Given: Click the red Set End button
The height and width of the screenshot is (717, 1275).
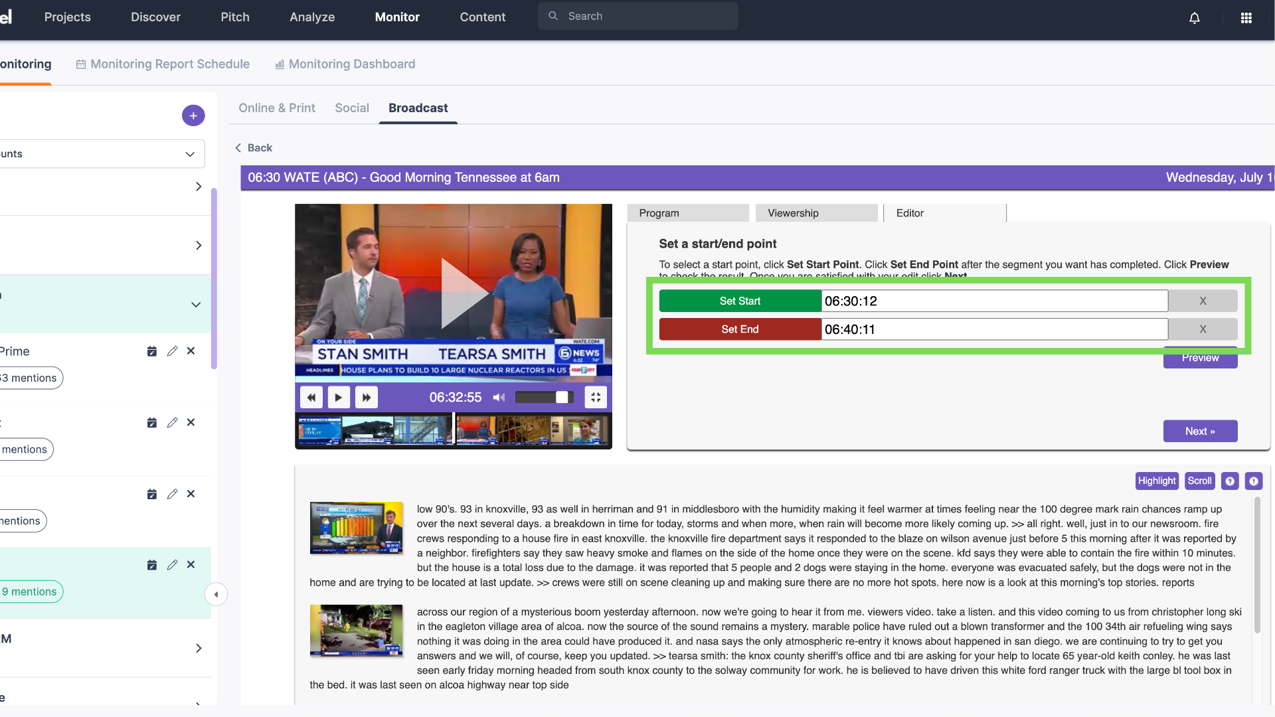Looking at the screenshot, I should tap(740, 329).
